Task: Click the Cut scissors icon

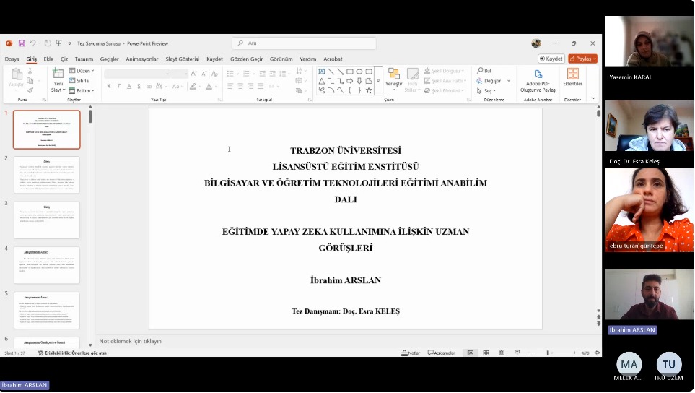Action: 30,71
